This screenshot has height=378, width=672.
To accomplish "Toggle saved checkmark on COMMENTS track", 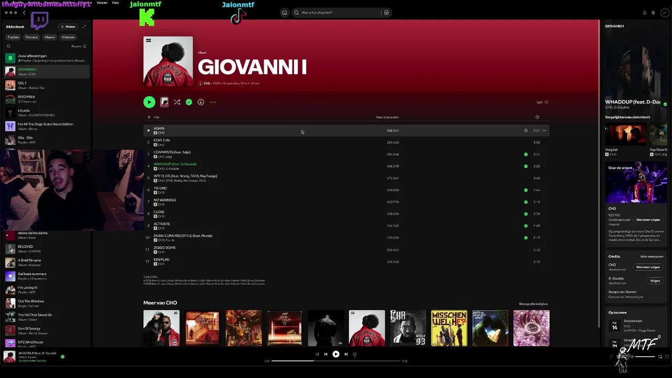I will pyautogui.click(x=526, y=154).
